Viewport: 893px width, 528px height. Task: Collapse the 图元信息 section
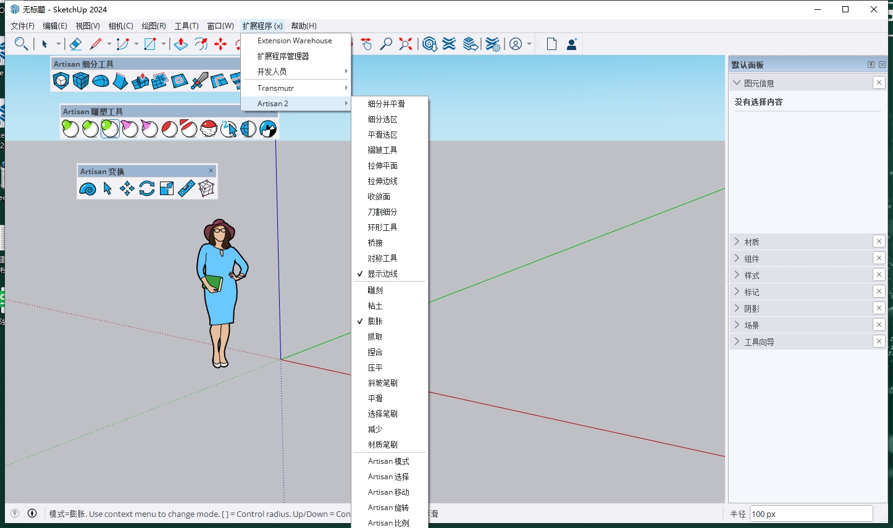pyautogui.click(x=736, y=83)
